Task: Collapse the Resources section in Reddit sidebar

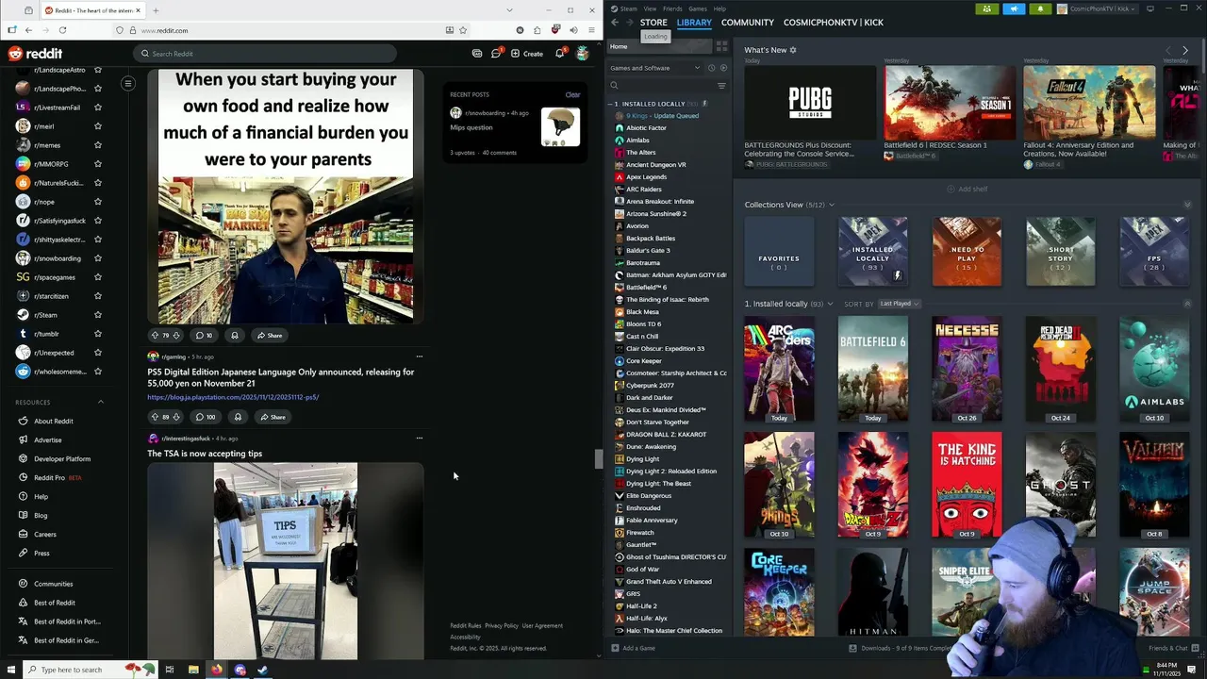Action: point(101,403)
